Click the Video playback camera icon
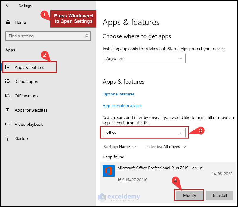Image resolution: width=238 pixels, height=207 pixels. [8, 124]
